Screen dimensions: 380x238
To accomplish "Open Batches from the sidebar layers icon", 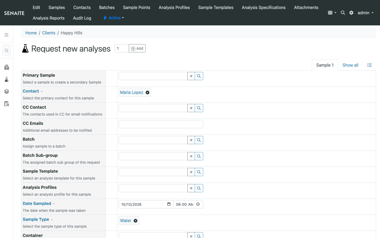I will click(x=7, y=91).
